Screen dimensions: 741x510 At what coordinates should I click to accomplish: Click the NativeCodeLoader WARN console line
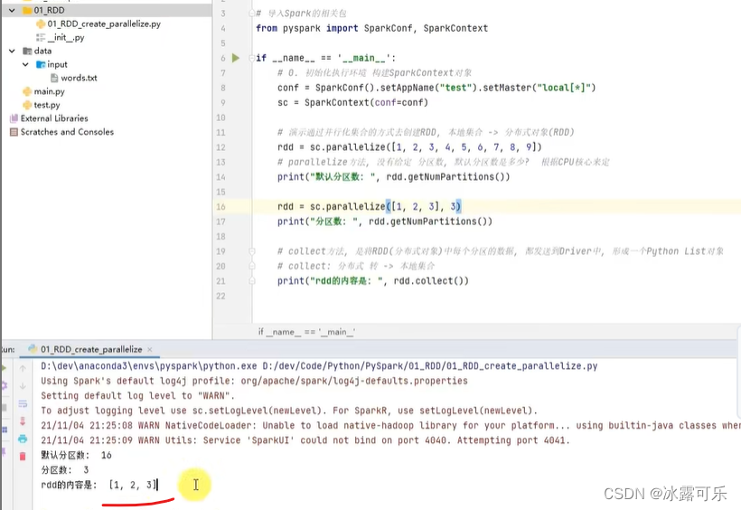click(390, 425)
